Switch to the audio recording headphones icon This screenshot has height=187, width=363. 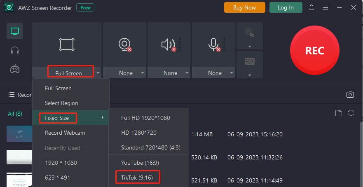15,50
